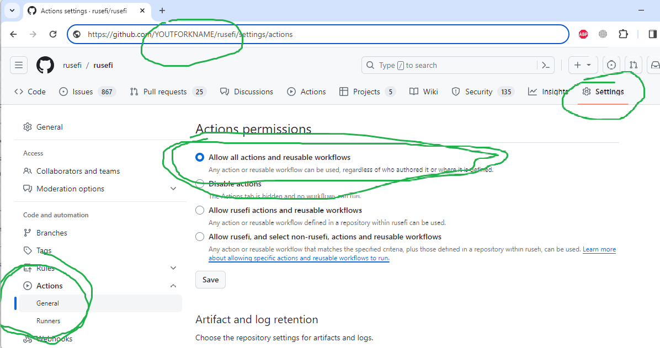Open the command palette icon
The width and height of the screenshot is (660, 348).
pos(545,65)
